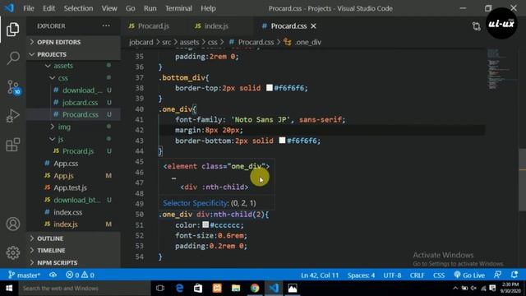The width and height of the screenshot is (526, 296).
Task: Open the Photos app from taskbar
Action: 293,289
